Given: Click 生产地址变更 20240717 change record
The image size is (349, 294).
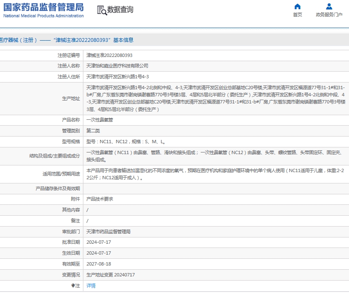Looking at the screenshot, I should point(111,275).
